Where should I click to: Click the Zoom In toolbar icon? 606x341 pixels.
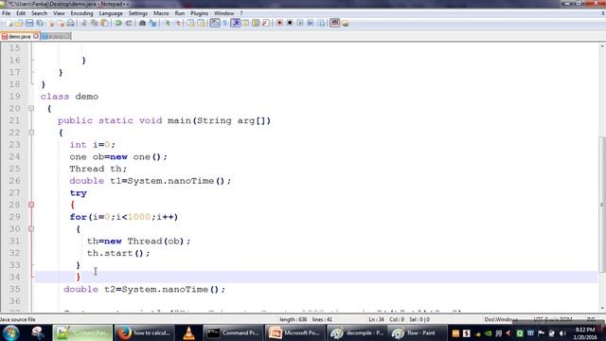point(168,24)
